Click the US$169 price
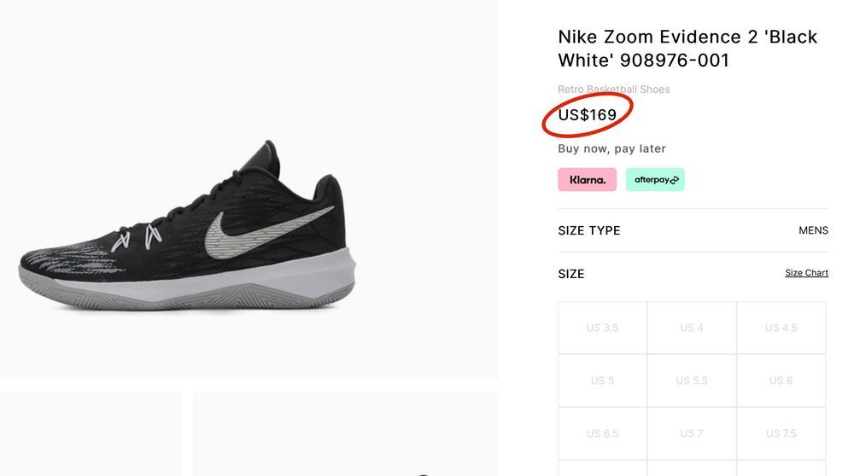 (588, 115)
